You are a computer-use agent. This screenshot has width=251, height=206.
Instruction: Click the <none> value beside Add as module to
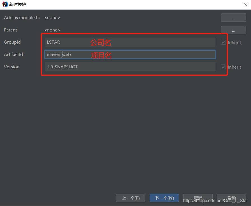[52, 18]
